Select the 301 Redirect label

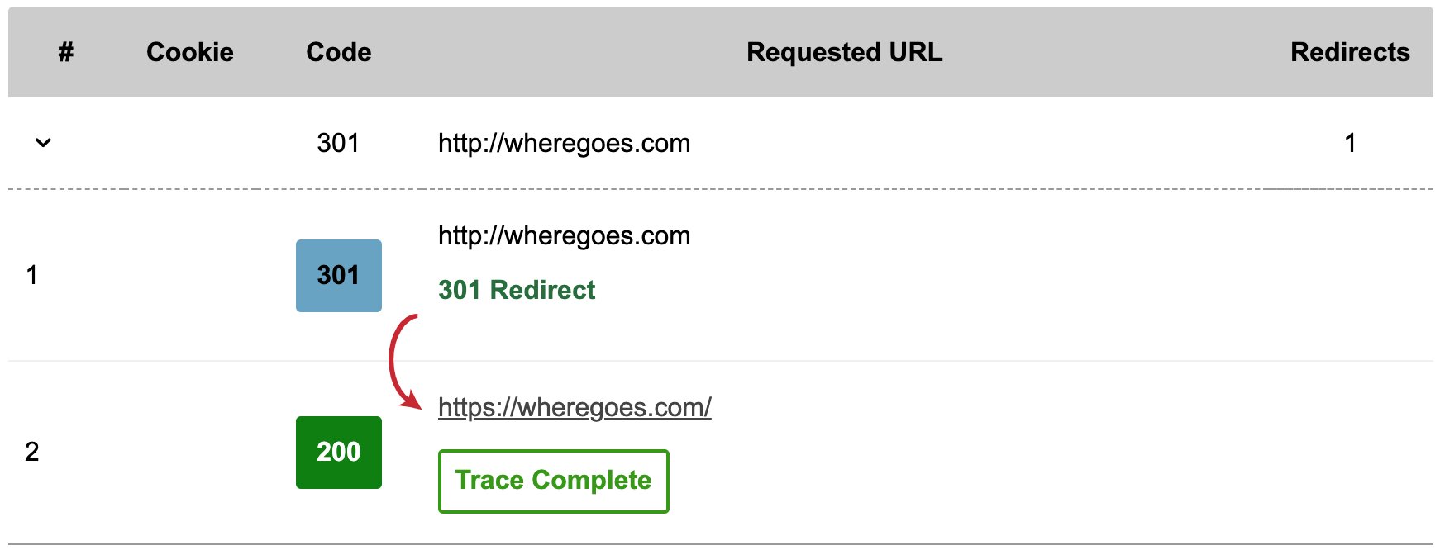click(x=517, y=290)
